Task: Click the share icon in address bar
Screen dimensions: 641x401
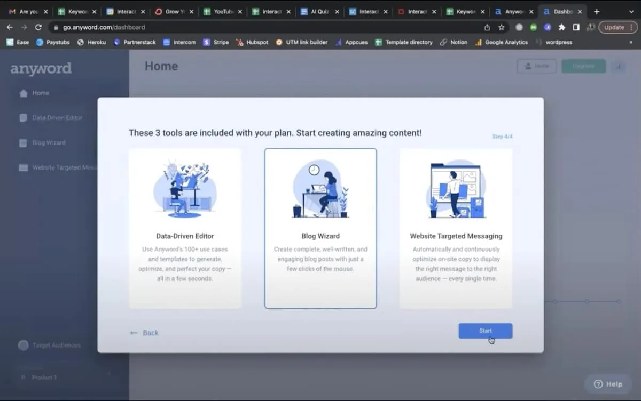Action: click(487, 27)
